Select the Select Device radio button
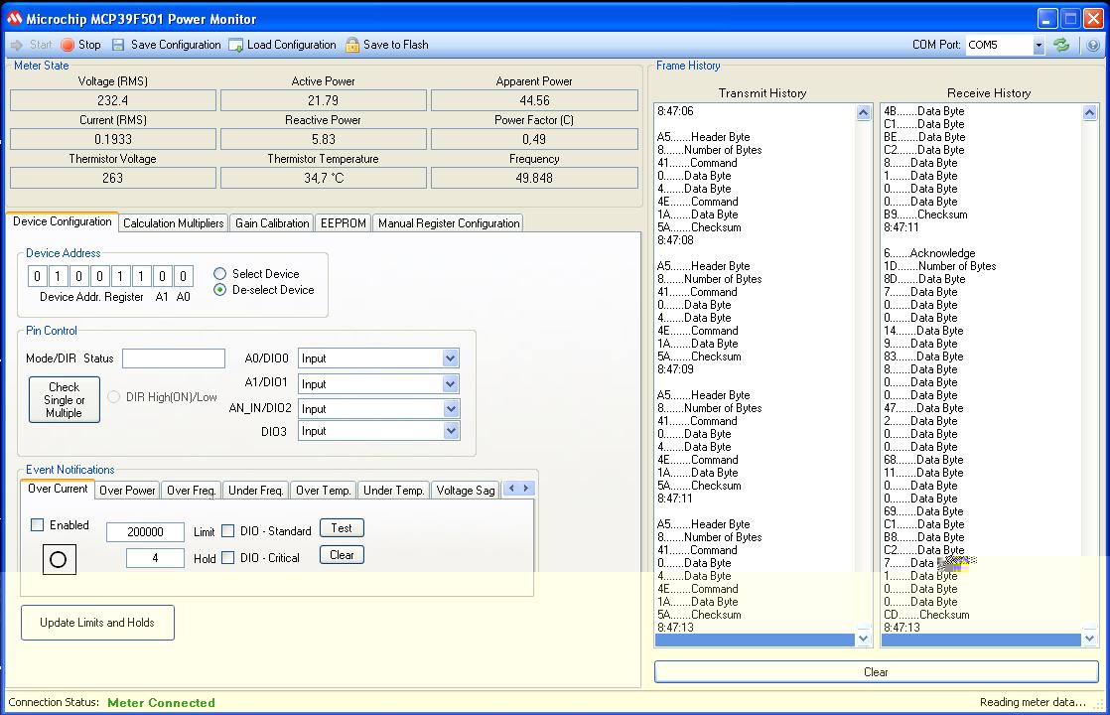This screenshot has height=715, width=1110. coord(220,273)
